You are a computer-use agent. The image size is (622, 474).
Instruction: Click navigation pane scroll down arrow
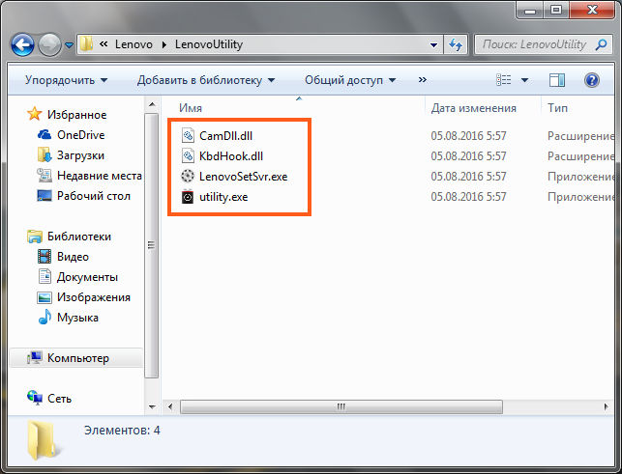[152, 406]
